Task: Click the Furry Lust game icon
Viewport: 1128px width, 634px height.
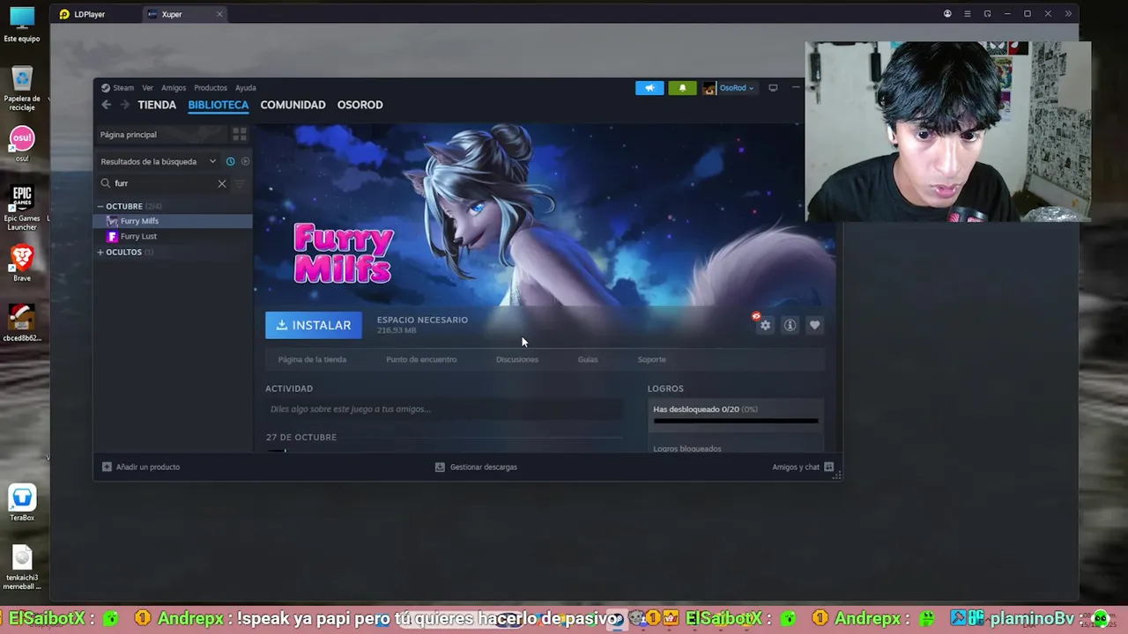Action: 112,237
